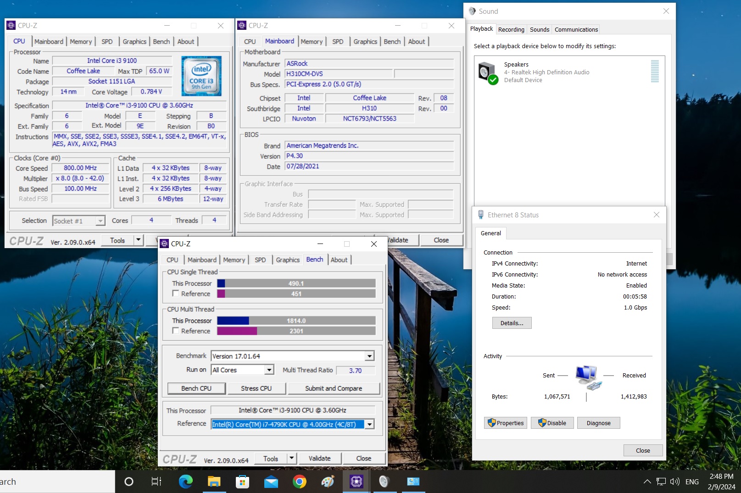Image resolution: width=741 pixels, height=493 pixels.
Task: Open the Tools dropdown arrow in Bench window
Action: point(291,458)
